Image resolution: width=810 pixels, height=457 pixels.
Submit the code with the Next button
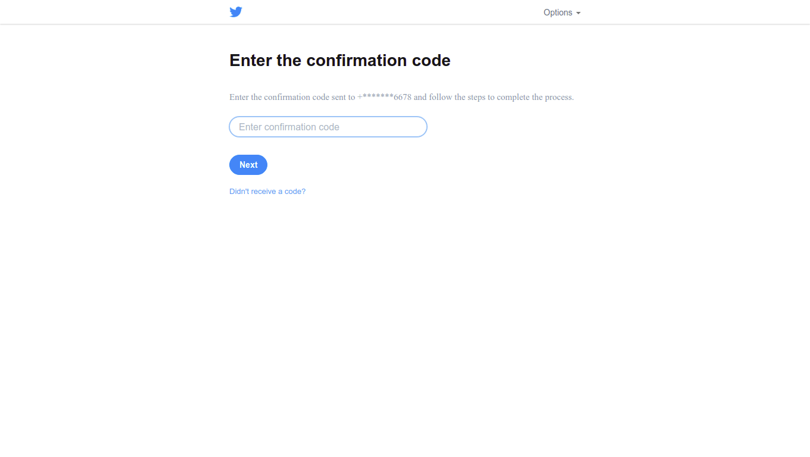[248, 165]
